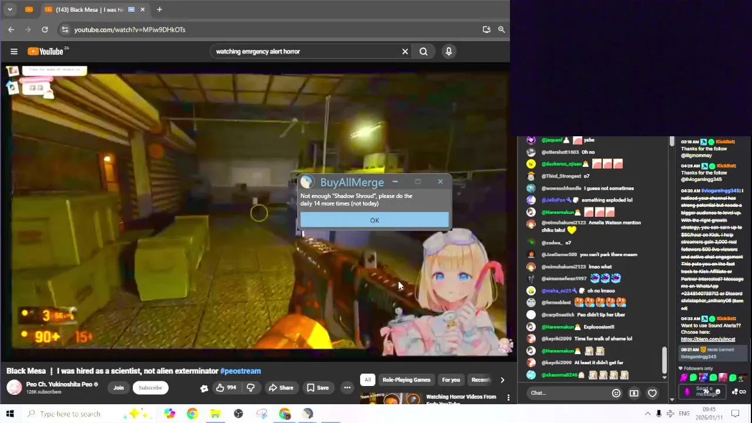Open emoji picker in live chat
The height and width of the screenshot is (423, 752).
click(x=616, y=393)
